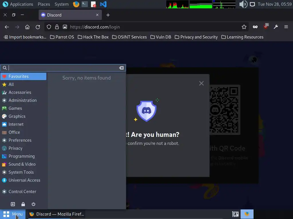This screenshot has height=219, width=293.
Task: Open the Graphics category
Action: point(23,116)
